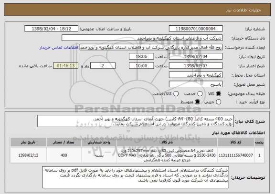Click product code 113111156740007 cell
275x194 pixels.
tap(236, 155)
